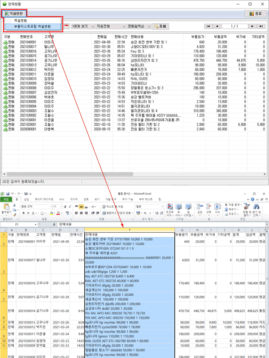Image resolution: width=269 pixels, height=358 pixels.
Task: Select sale row 2021040001
Action: 134,42
